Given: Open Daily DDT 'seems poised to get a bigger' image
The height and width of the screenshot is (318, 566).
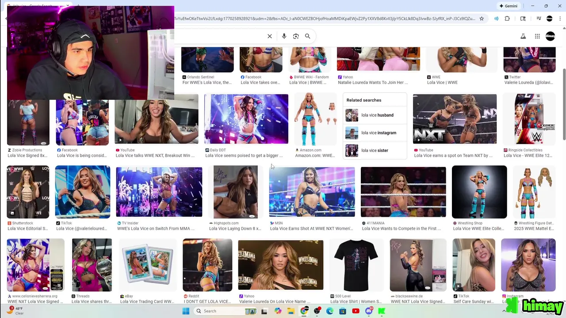Looking at the screenshot, I should click(x=246, y=119).
